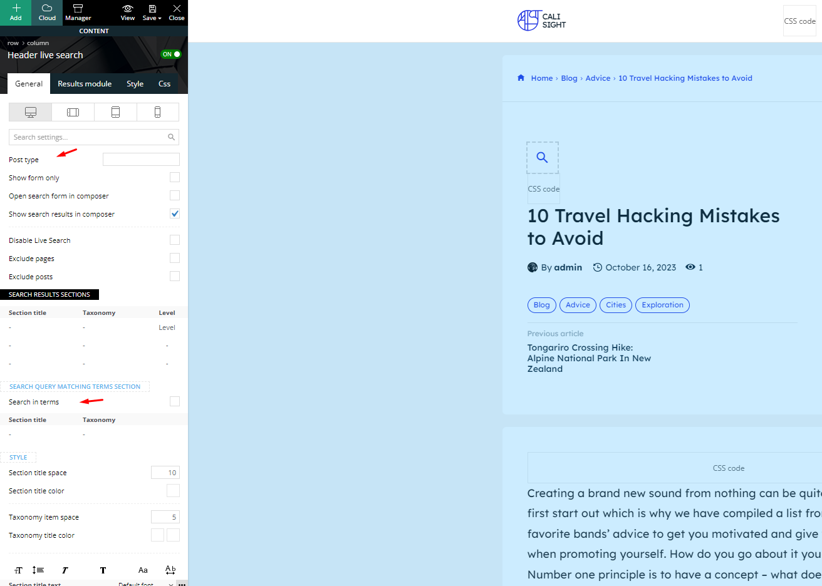Click the Add element plus icon
The height and width of the screenshot is (586, 822).
(16, 8)
